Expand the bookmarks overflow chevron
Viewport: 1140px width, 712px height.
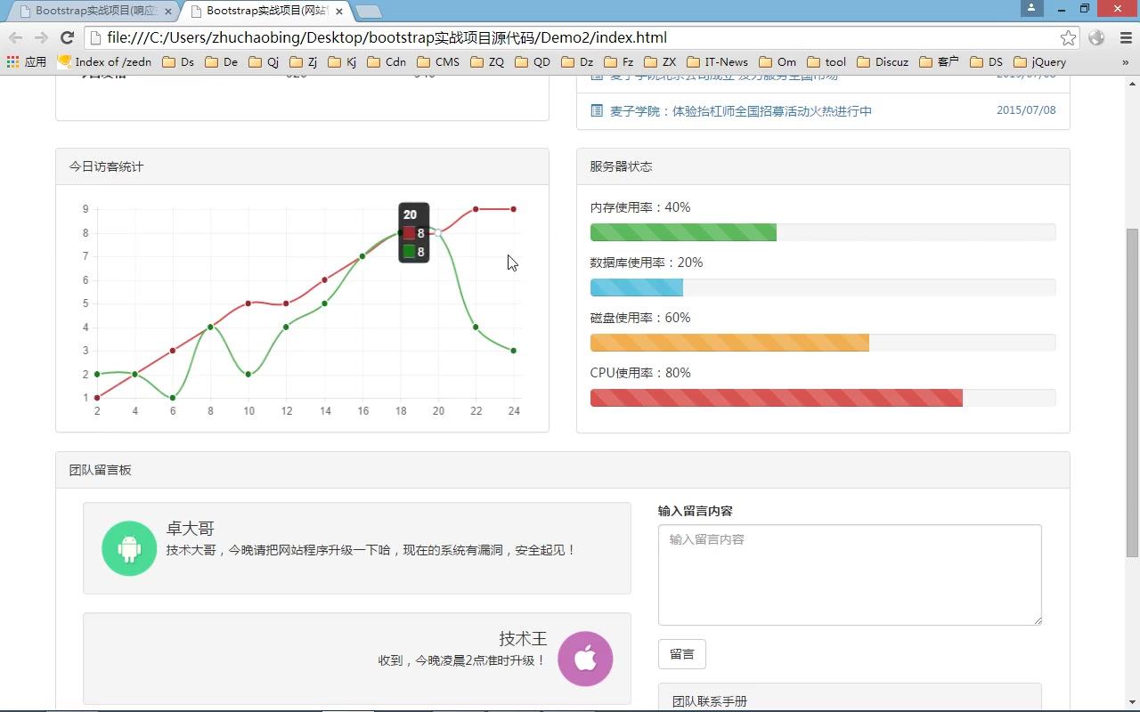pyautogui.click(x=1126, y=62)
